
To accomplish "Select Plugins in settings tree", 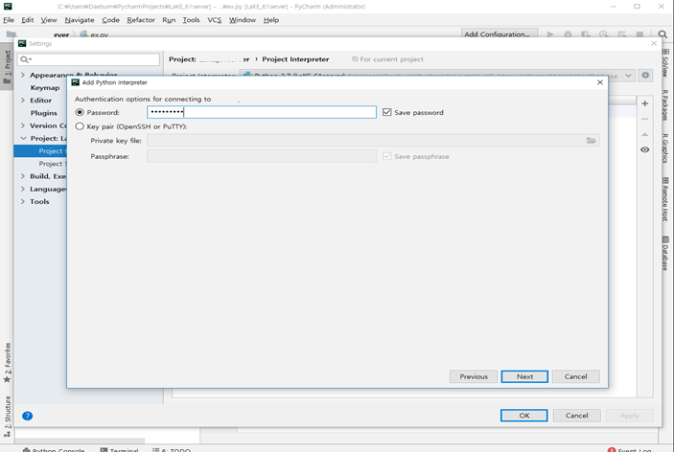I will 43,113.
